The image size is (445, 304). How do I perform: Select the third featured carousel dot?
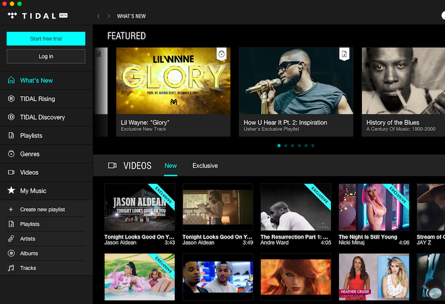pyautogui.click(x=293, y=145)
